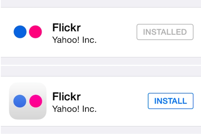Click the pink dot inside the rounded app icon
This screenshot has width=201, height=135.
35,101
